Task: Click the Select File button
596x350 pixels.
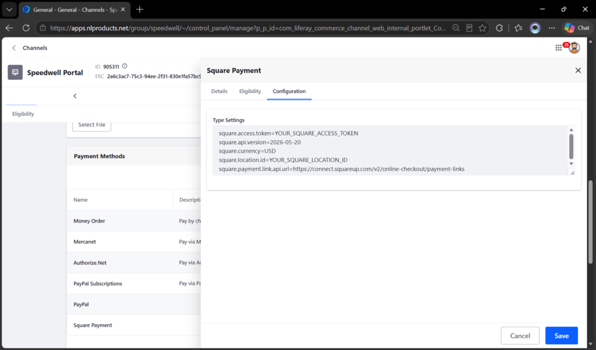Action: click(91, 125)
